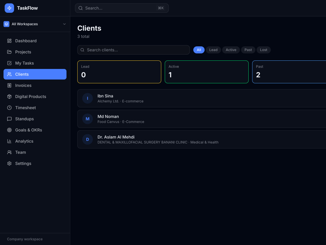326x245 pixels.
Task: Open Goals & OKRs
Action: pyautogui.click(x=35, y=130)
